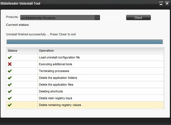Click the Bitdefender Uninstall Tool title text
Viewport: 171px width, 125px height.
(x=20, y=4)
